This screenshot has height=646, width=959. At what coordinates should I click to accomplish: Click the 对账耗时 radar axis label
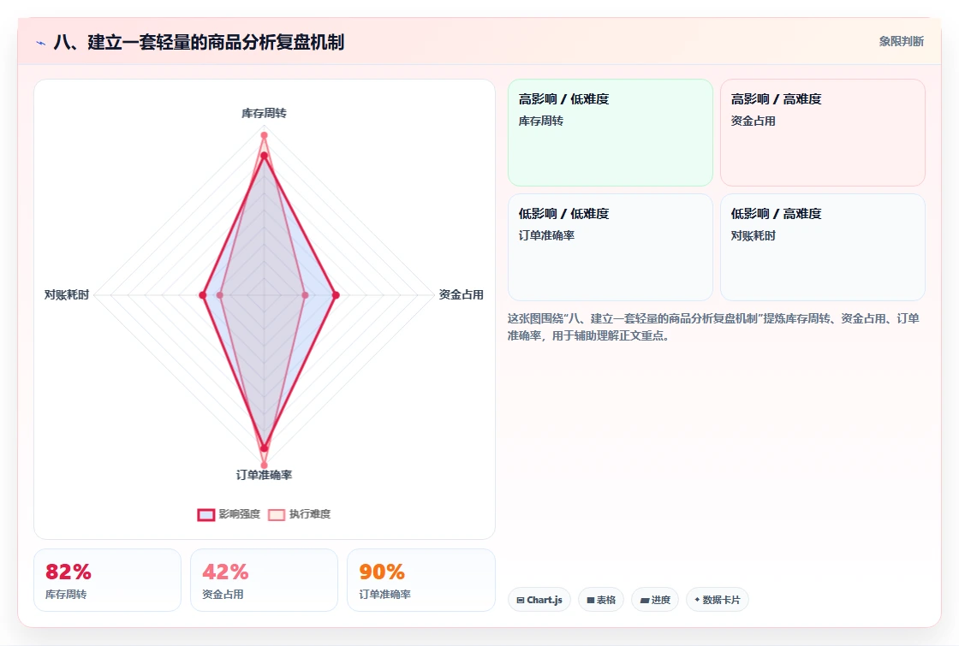pyautogui.click(x=67, y=294)
